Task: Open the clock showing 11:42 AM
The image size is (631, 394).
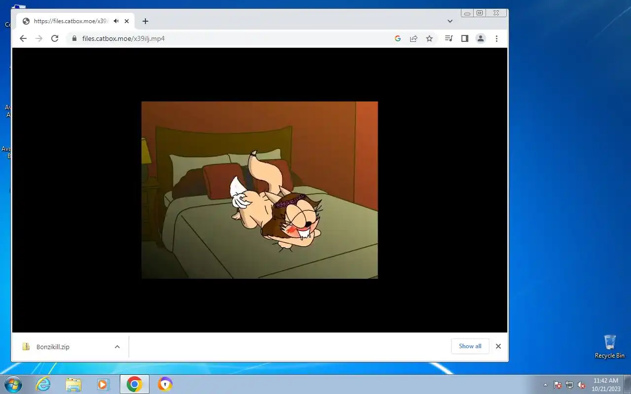Action: 606,385
